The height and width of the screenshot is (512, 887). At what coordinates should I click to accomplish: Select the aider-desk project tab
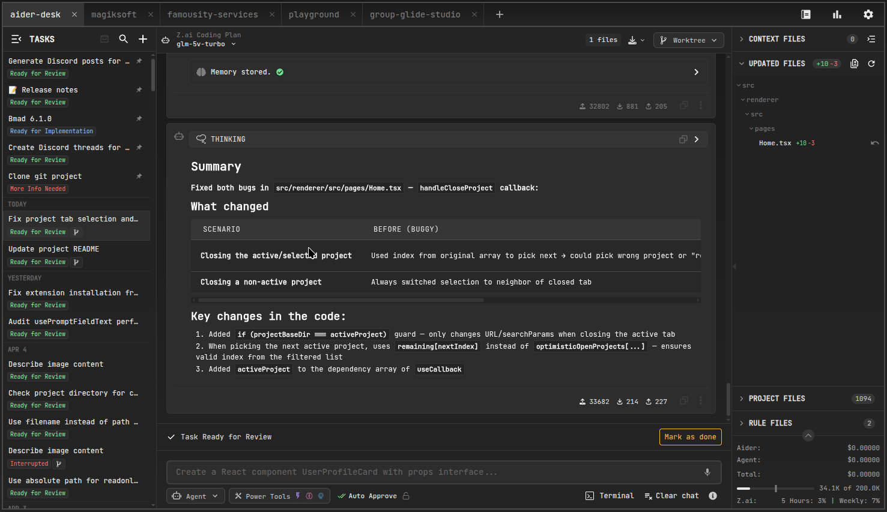(35, 14)
